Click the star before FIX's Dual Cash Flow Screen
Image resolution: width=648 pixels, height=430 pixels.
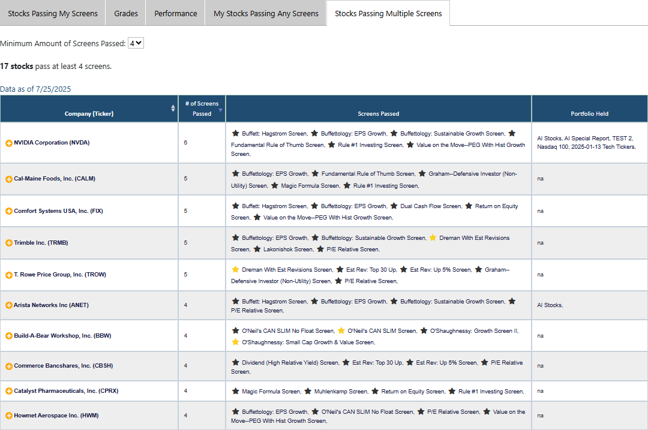coord(394,206)
